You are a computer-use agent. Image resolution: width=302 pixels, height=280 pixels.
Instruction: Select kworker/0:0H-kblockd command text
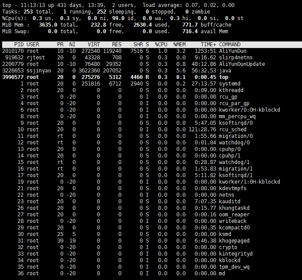(x=250, y=110)
